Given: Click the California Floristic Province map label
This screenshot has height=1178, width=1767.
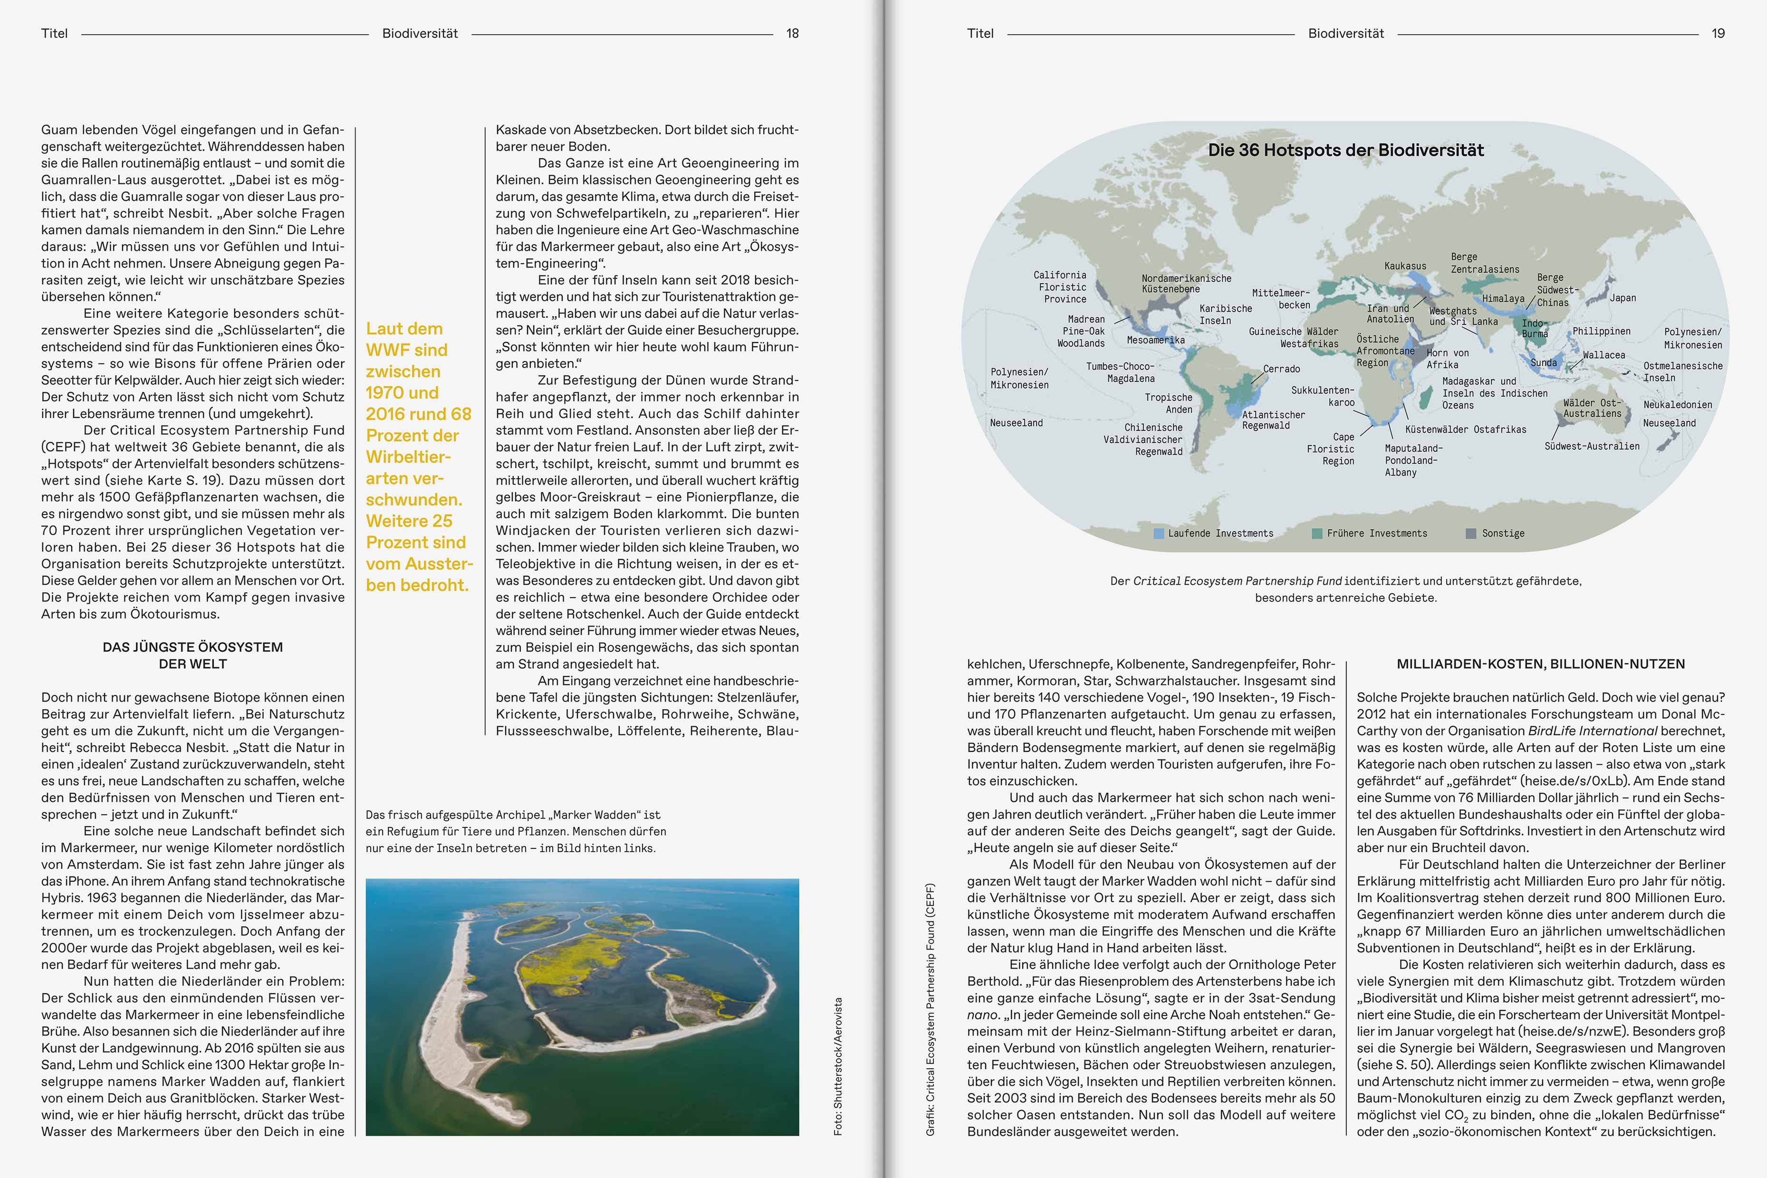Looking at the screenshot, I should (1060, 287).
